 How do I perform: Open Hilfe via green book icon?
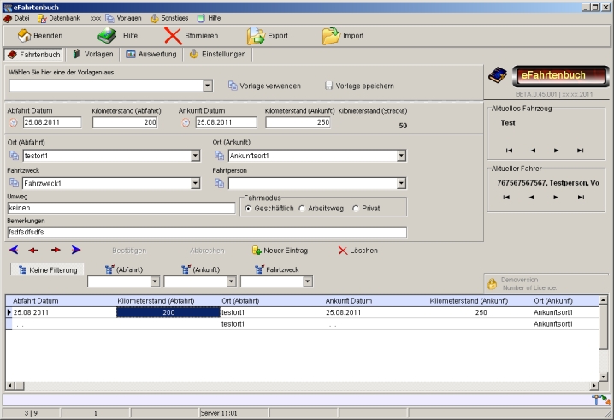click(106, 36)
